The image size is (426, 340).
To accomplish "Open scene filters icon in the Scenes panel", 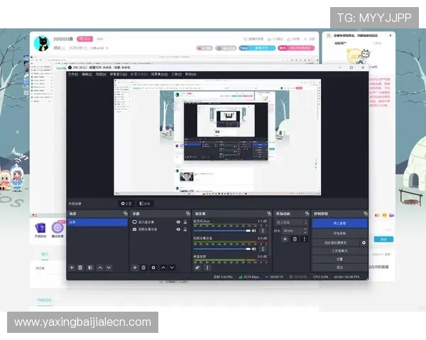I will (x=90, y=268).
